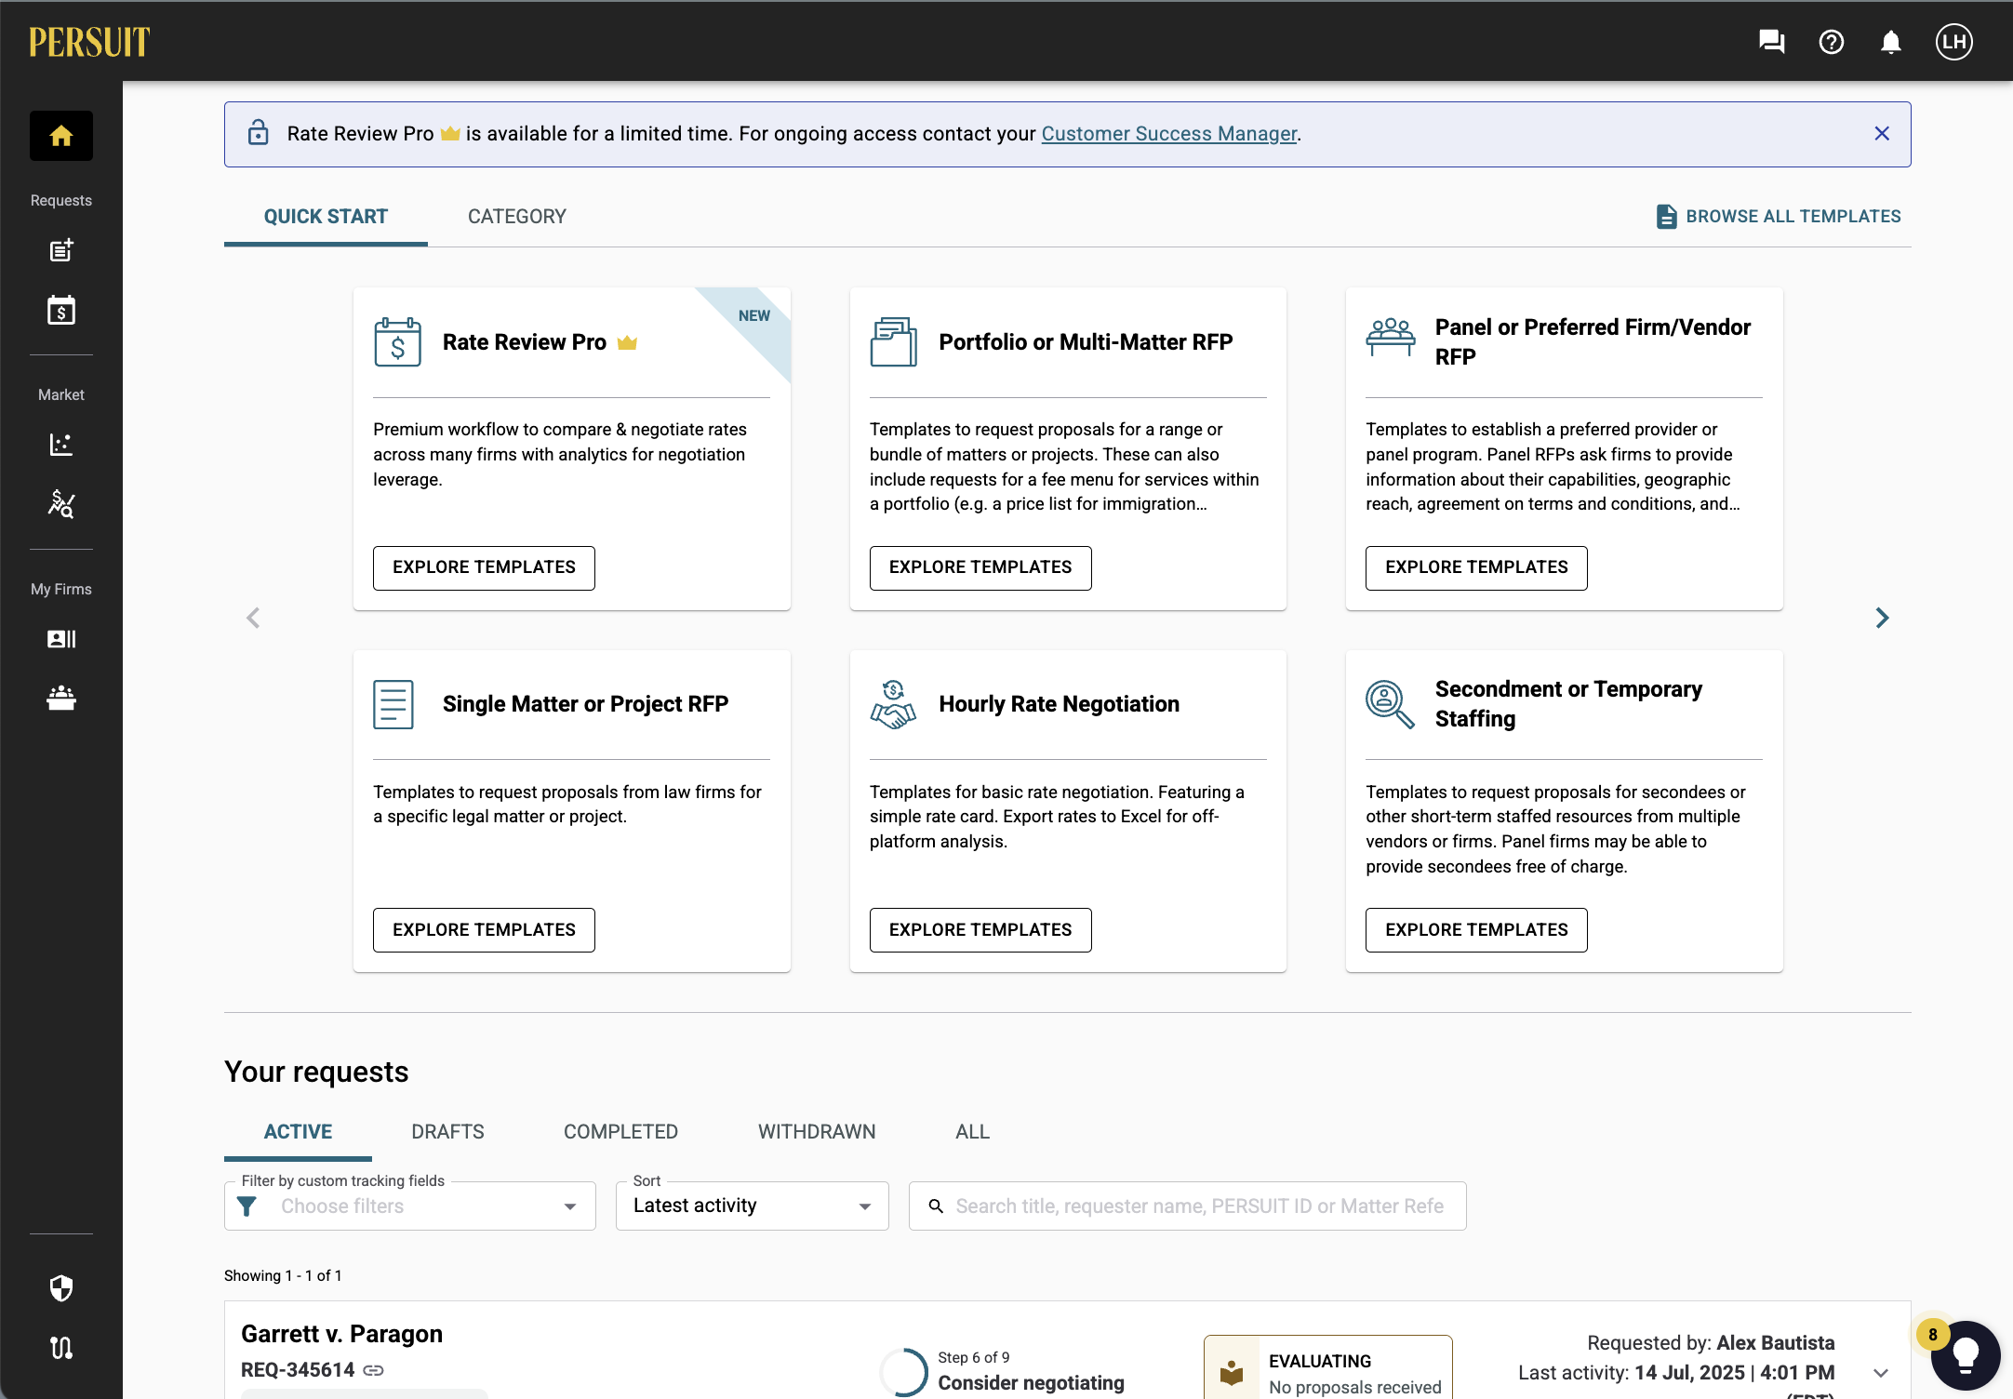Expand the Garrett v. Paragon request row
The height and width of the screenshot is (1399, 2013).
pos(1881,1373)
